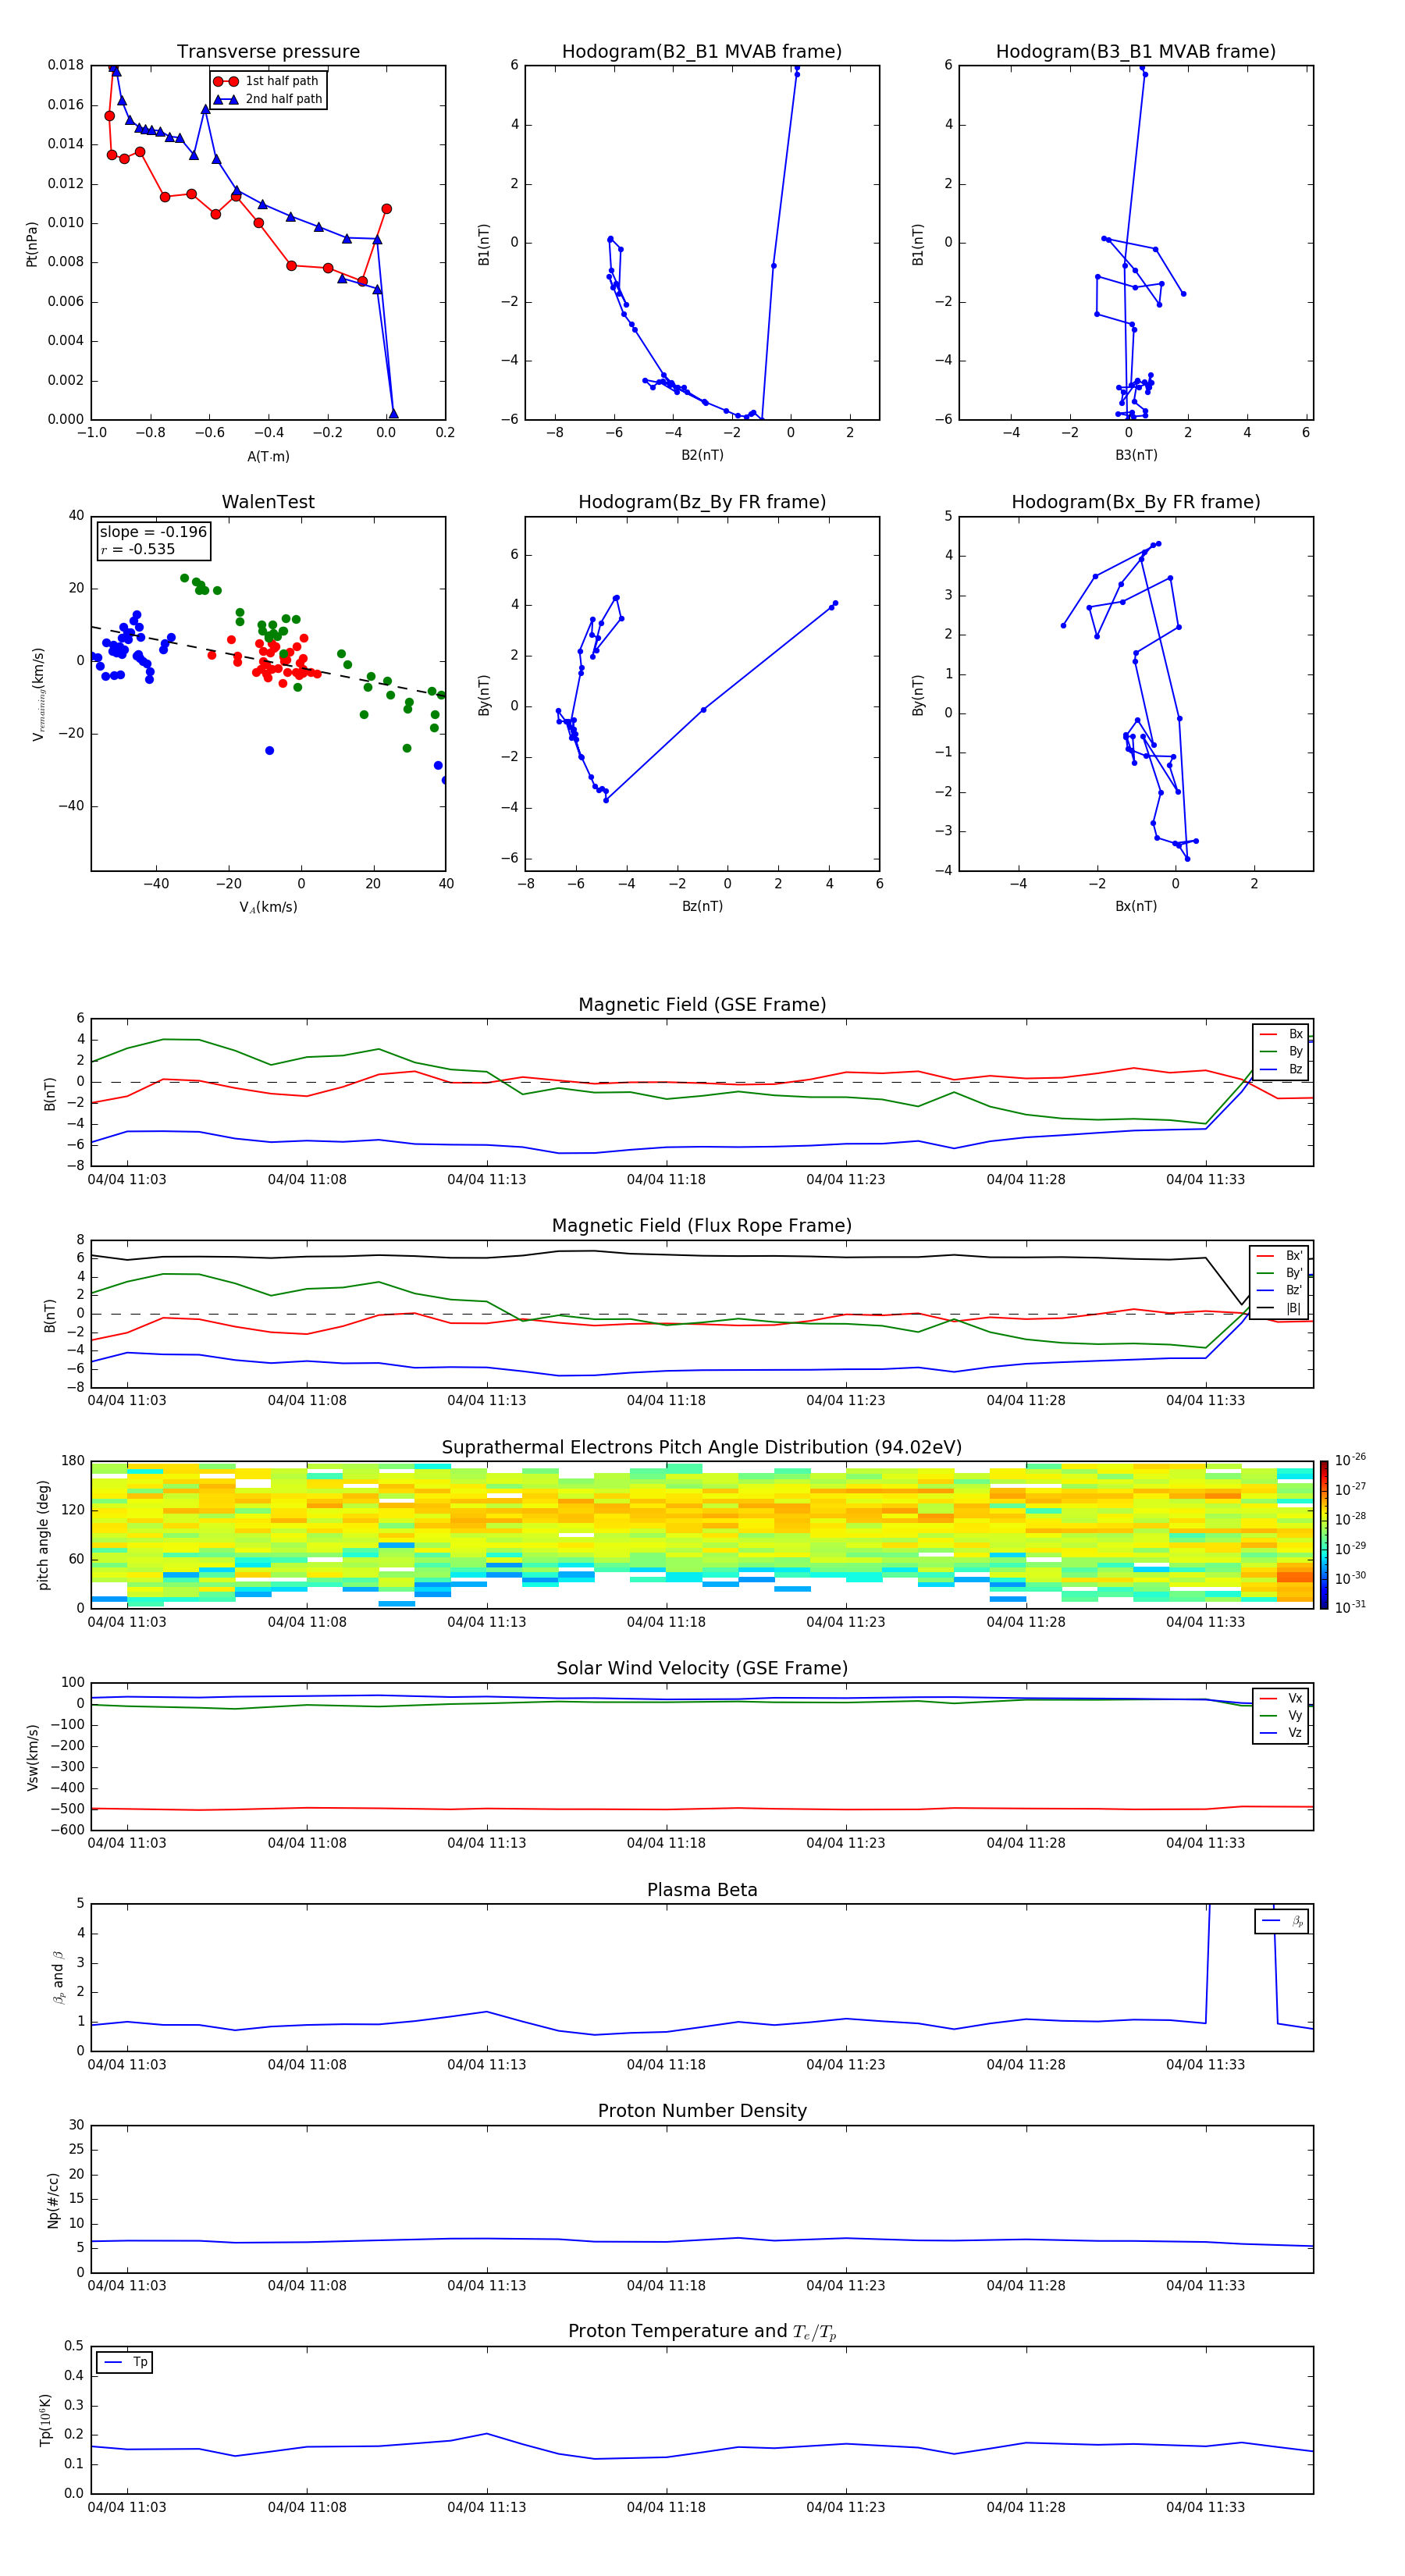
Task: Select the Suprathermal Electrons Pitch Angle Distribution title
Action: pos(702,1448)
